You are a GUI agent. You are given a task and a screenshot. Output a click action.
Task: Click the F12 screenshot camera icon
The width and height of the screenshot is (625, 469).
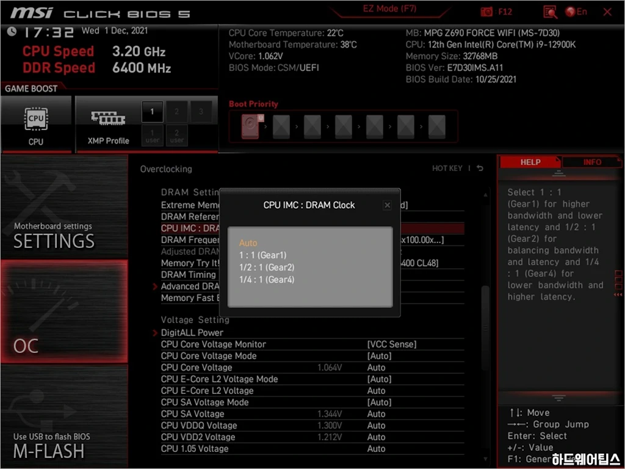(x=486, y=12)
